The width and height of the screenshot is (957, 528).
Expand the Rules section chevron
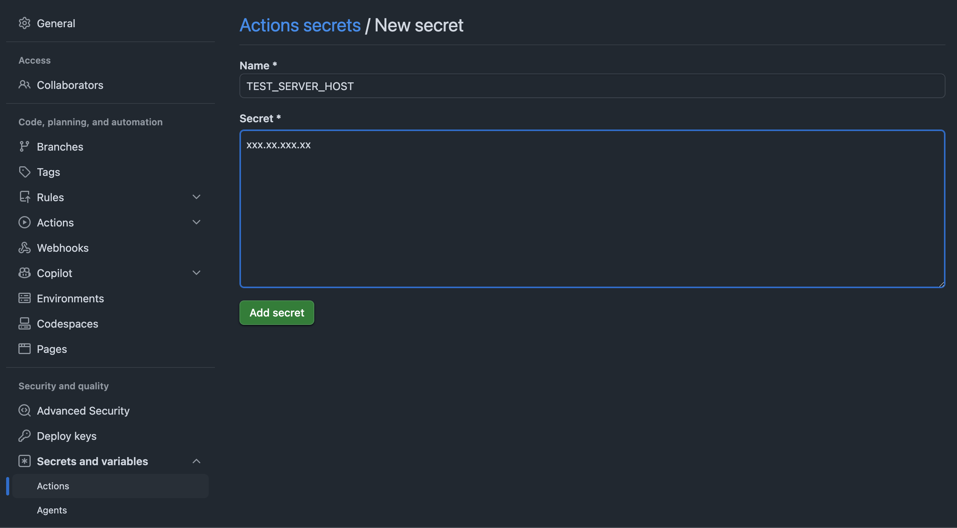click(x=196, y=197)
